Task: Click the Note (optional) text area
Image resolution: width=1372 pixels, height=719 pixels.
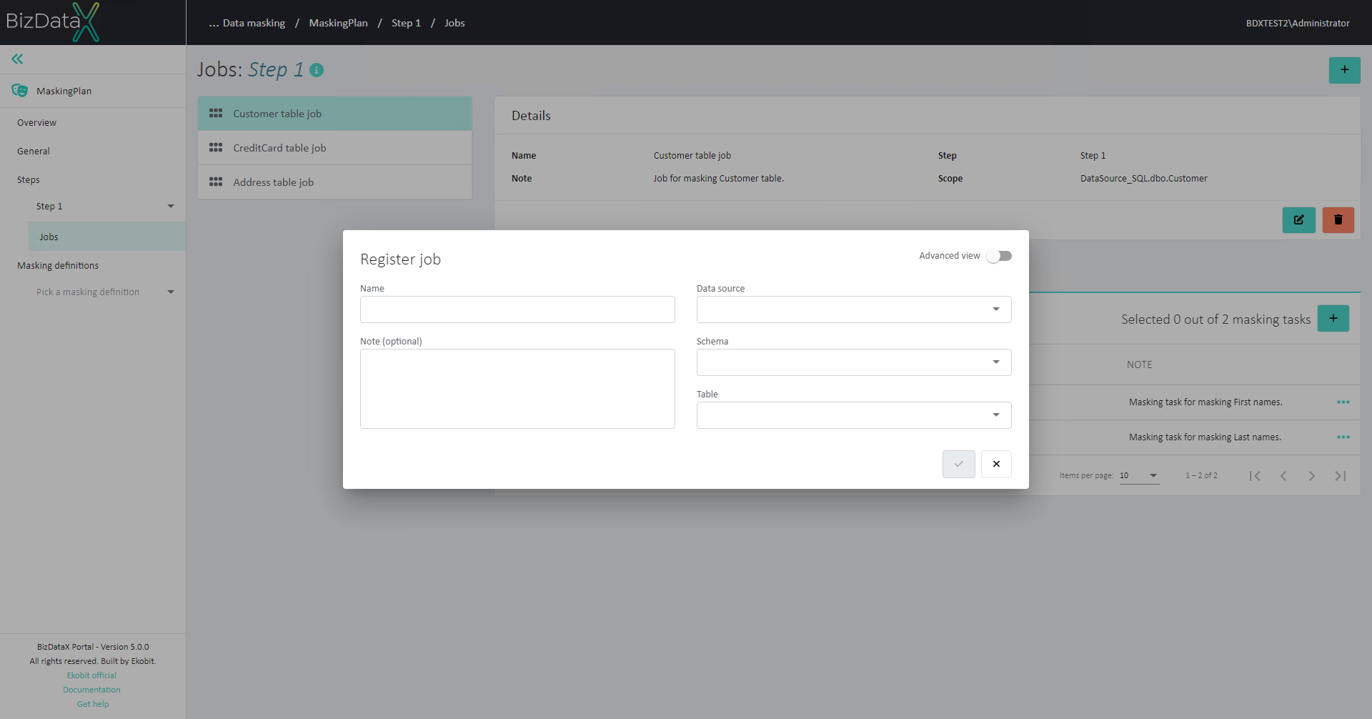Action: pyautogui.click(x=517, y=389)
